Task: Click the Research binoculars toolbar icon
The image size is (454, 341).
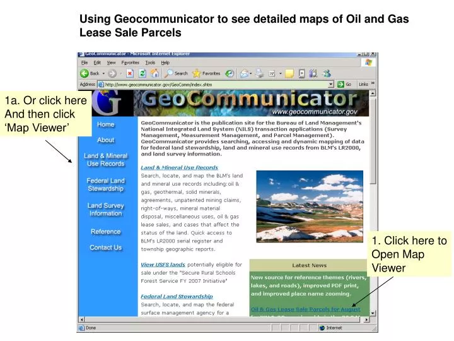Action: (x=313, y=74)
